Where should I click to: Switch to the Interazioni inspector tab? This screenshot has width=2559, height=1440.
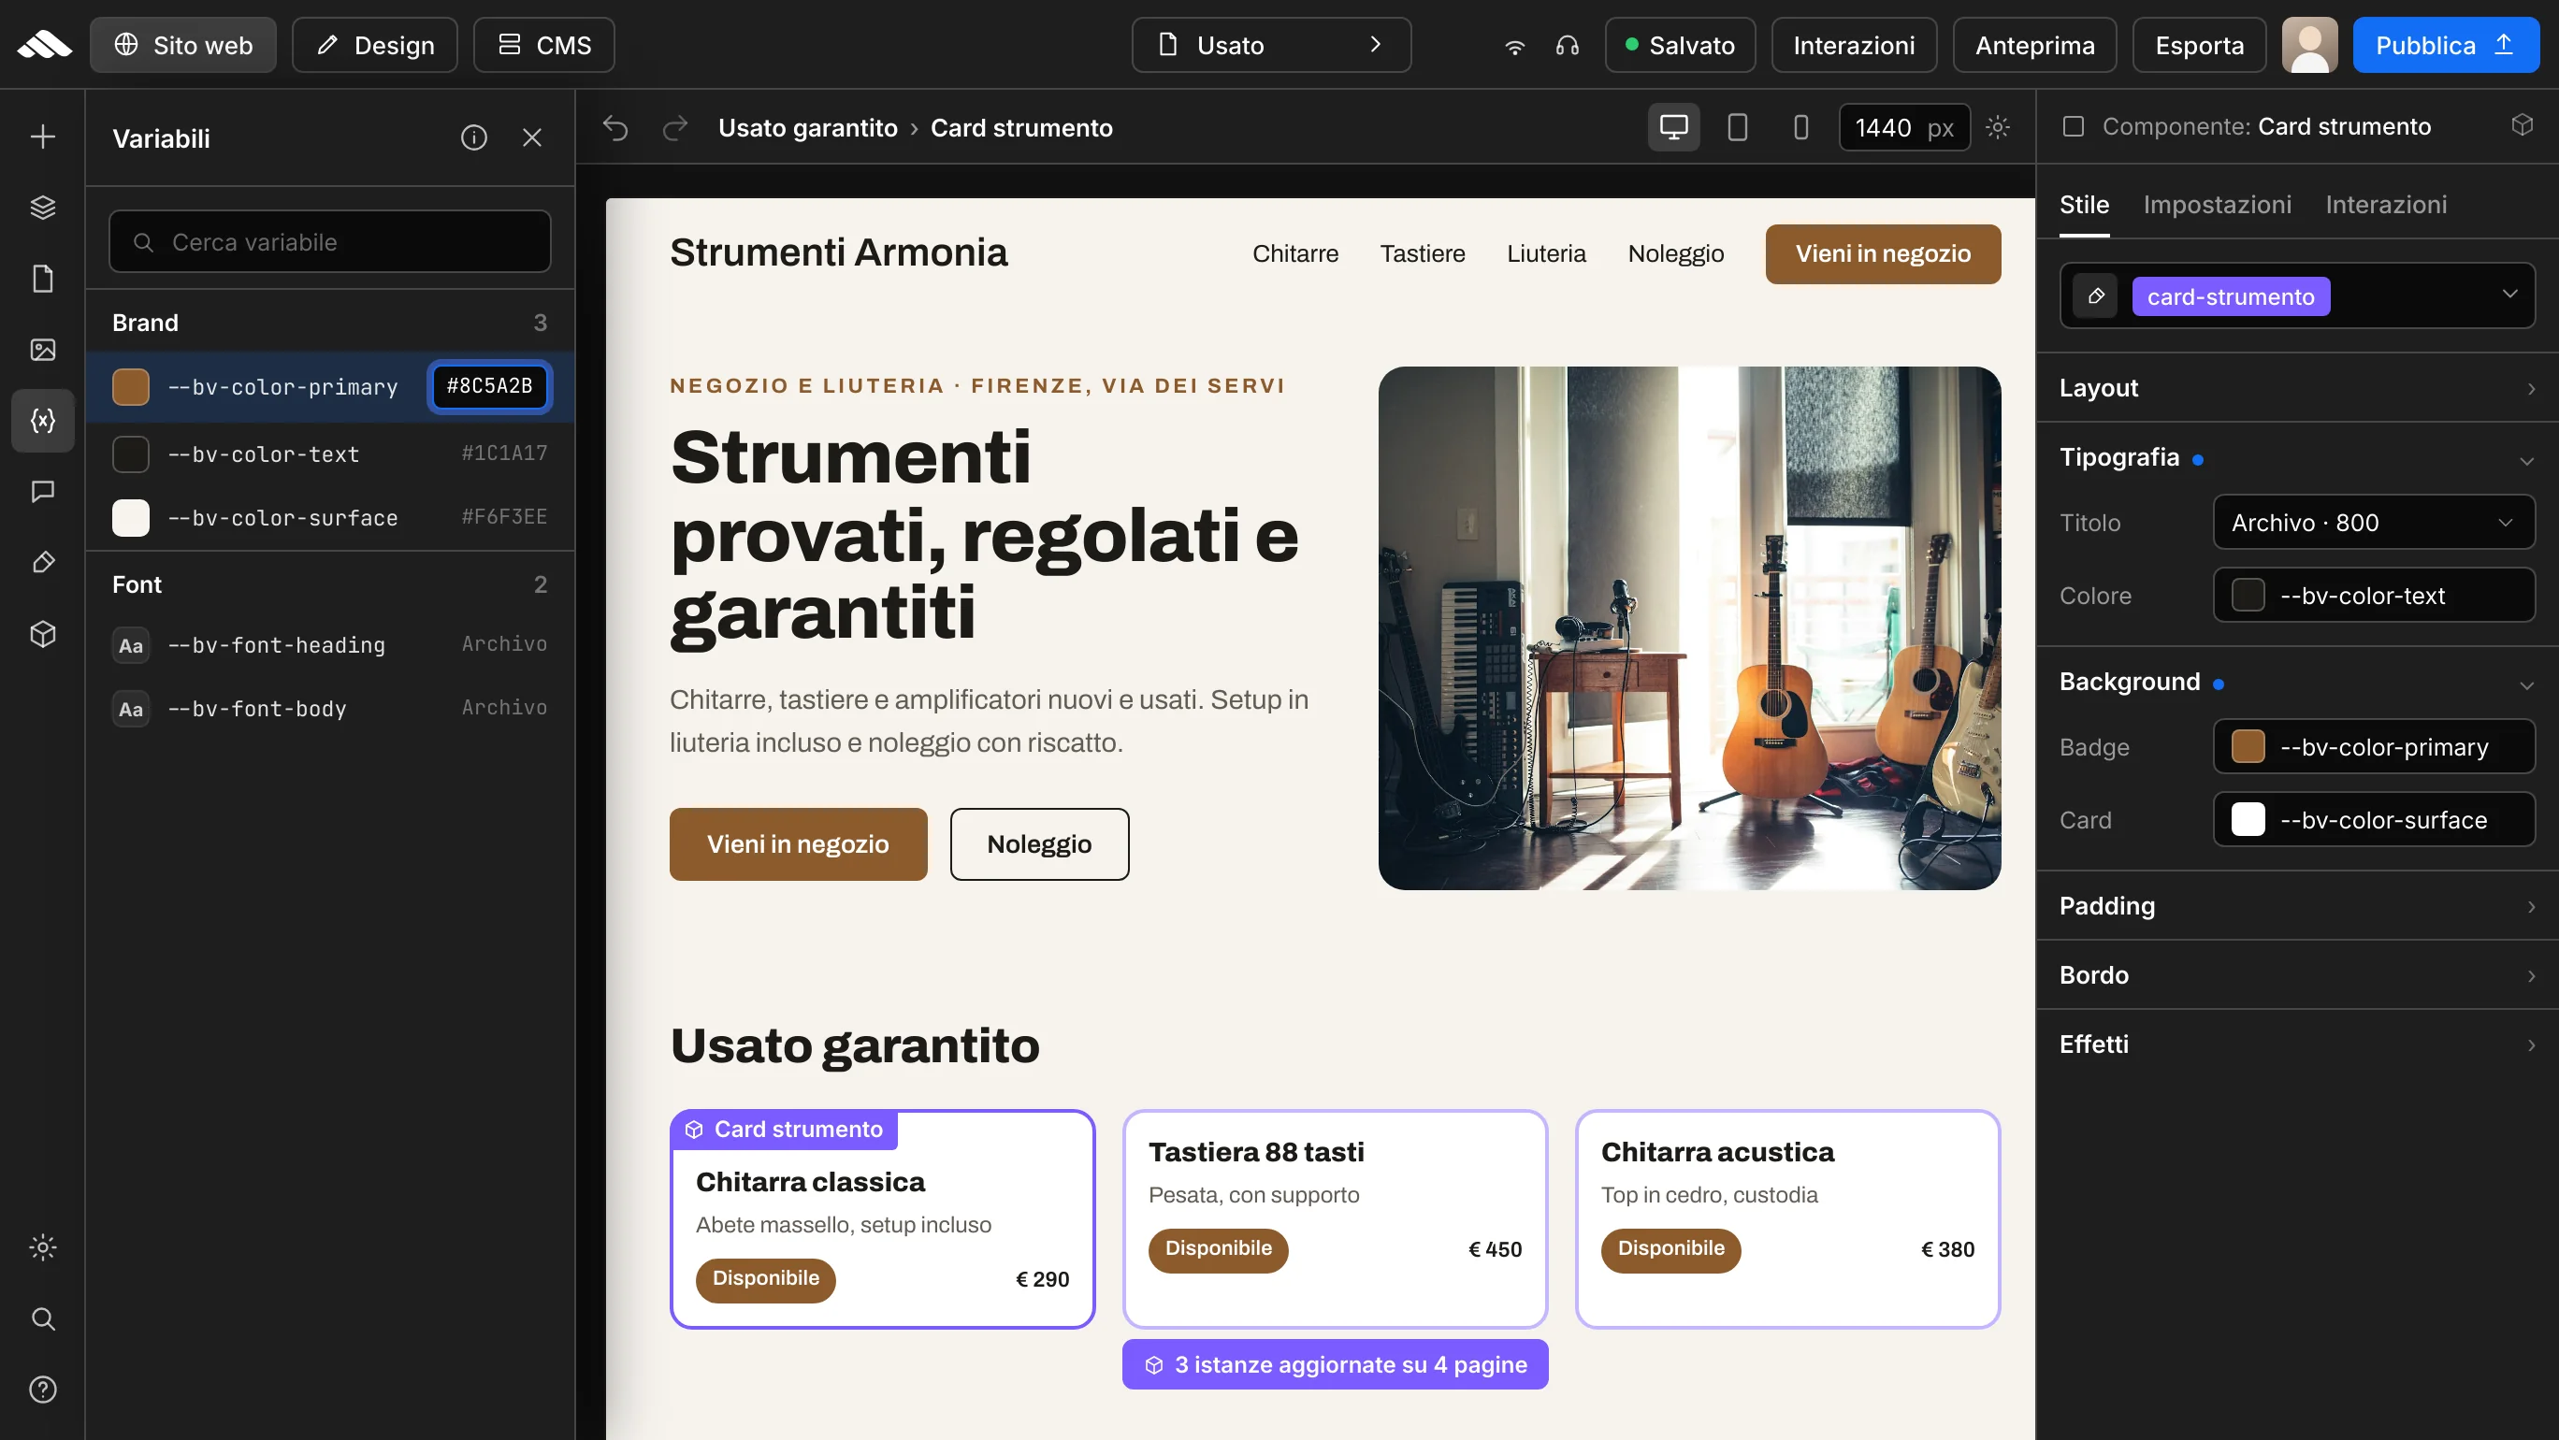coord(2386,205)
